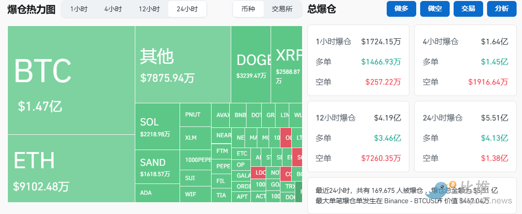Select the 1小时 time range tab
522x214 pixels.
pyautogui.click(x=79, y=9)
